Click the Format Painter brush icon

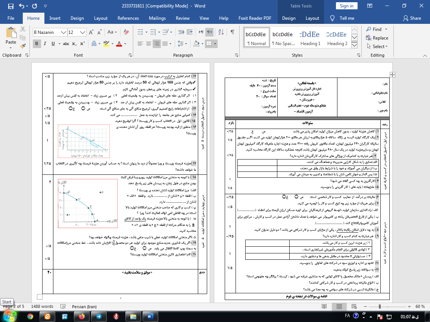23,45
